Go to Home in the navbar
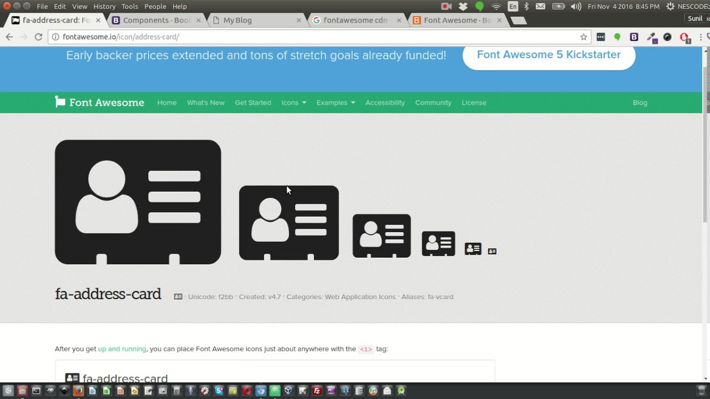 [x=167, y=103]
